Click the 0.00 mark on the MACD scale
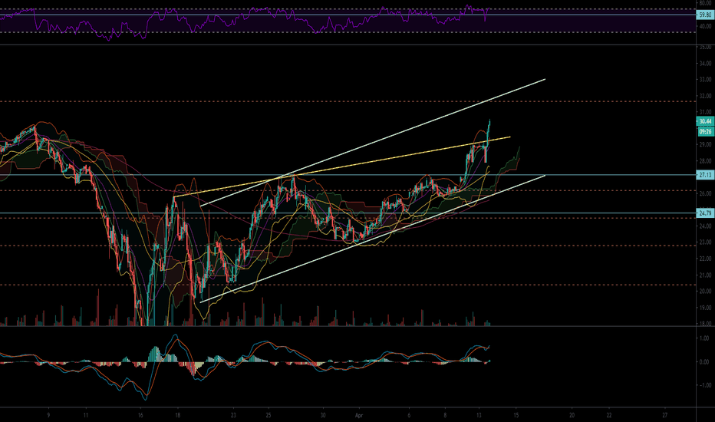The width and height of the screenshot is (715, 422). (704, 362)
